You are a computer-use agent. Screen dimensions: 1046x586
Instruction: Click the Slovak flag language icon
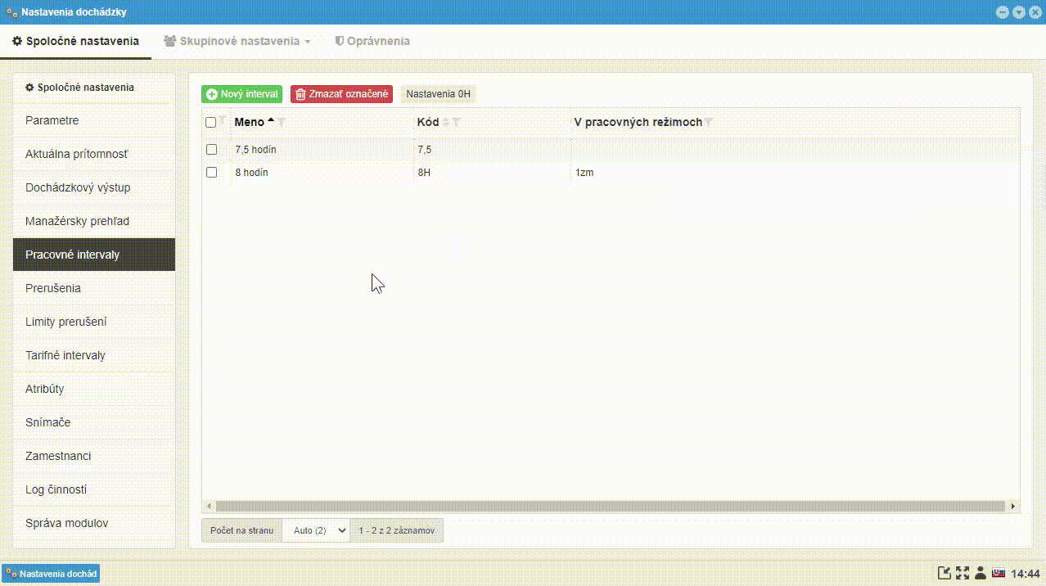[x=999, y=573]
